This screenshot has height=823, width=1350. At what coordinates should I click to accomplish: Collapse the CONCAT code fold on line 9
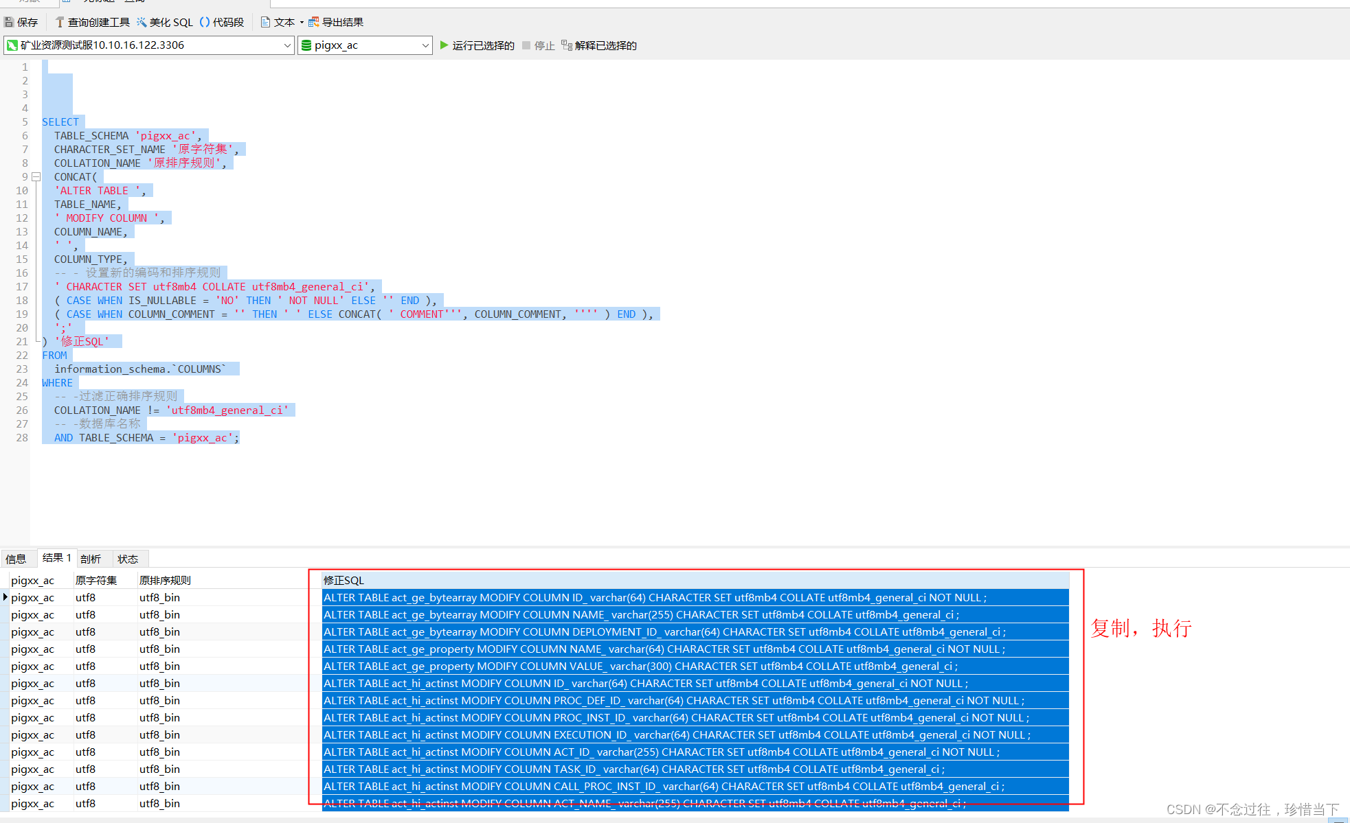(x=36, y=177)
